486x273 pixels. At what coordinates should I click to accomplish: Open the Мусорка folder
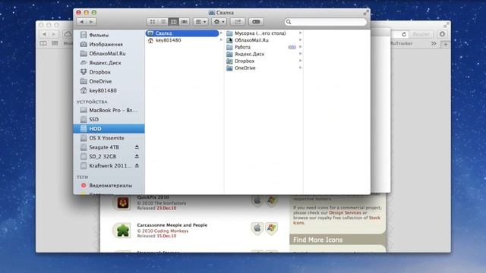260,33
